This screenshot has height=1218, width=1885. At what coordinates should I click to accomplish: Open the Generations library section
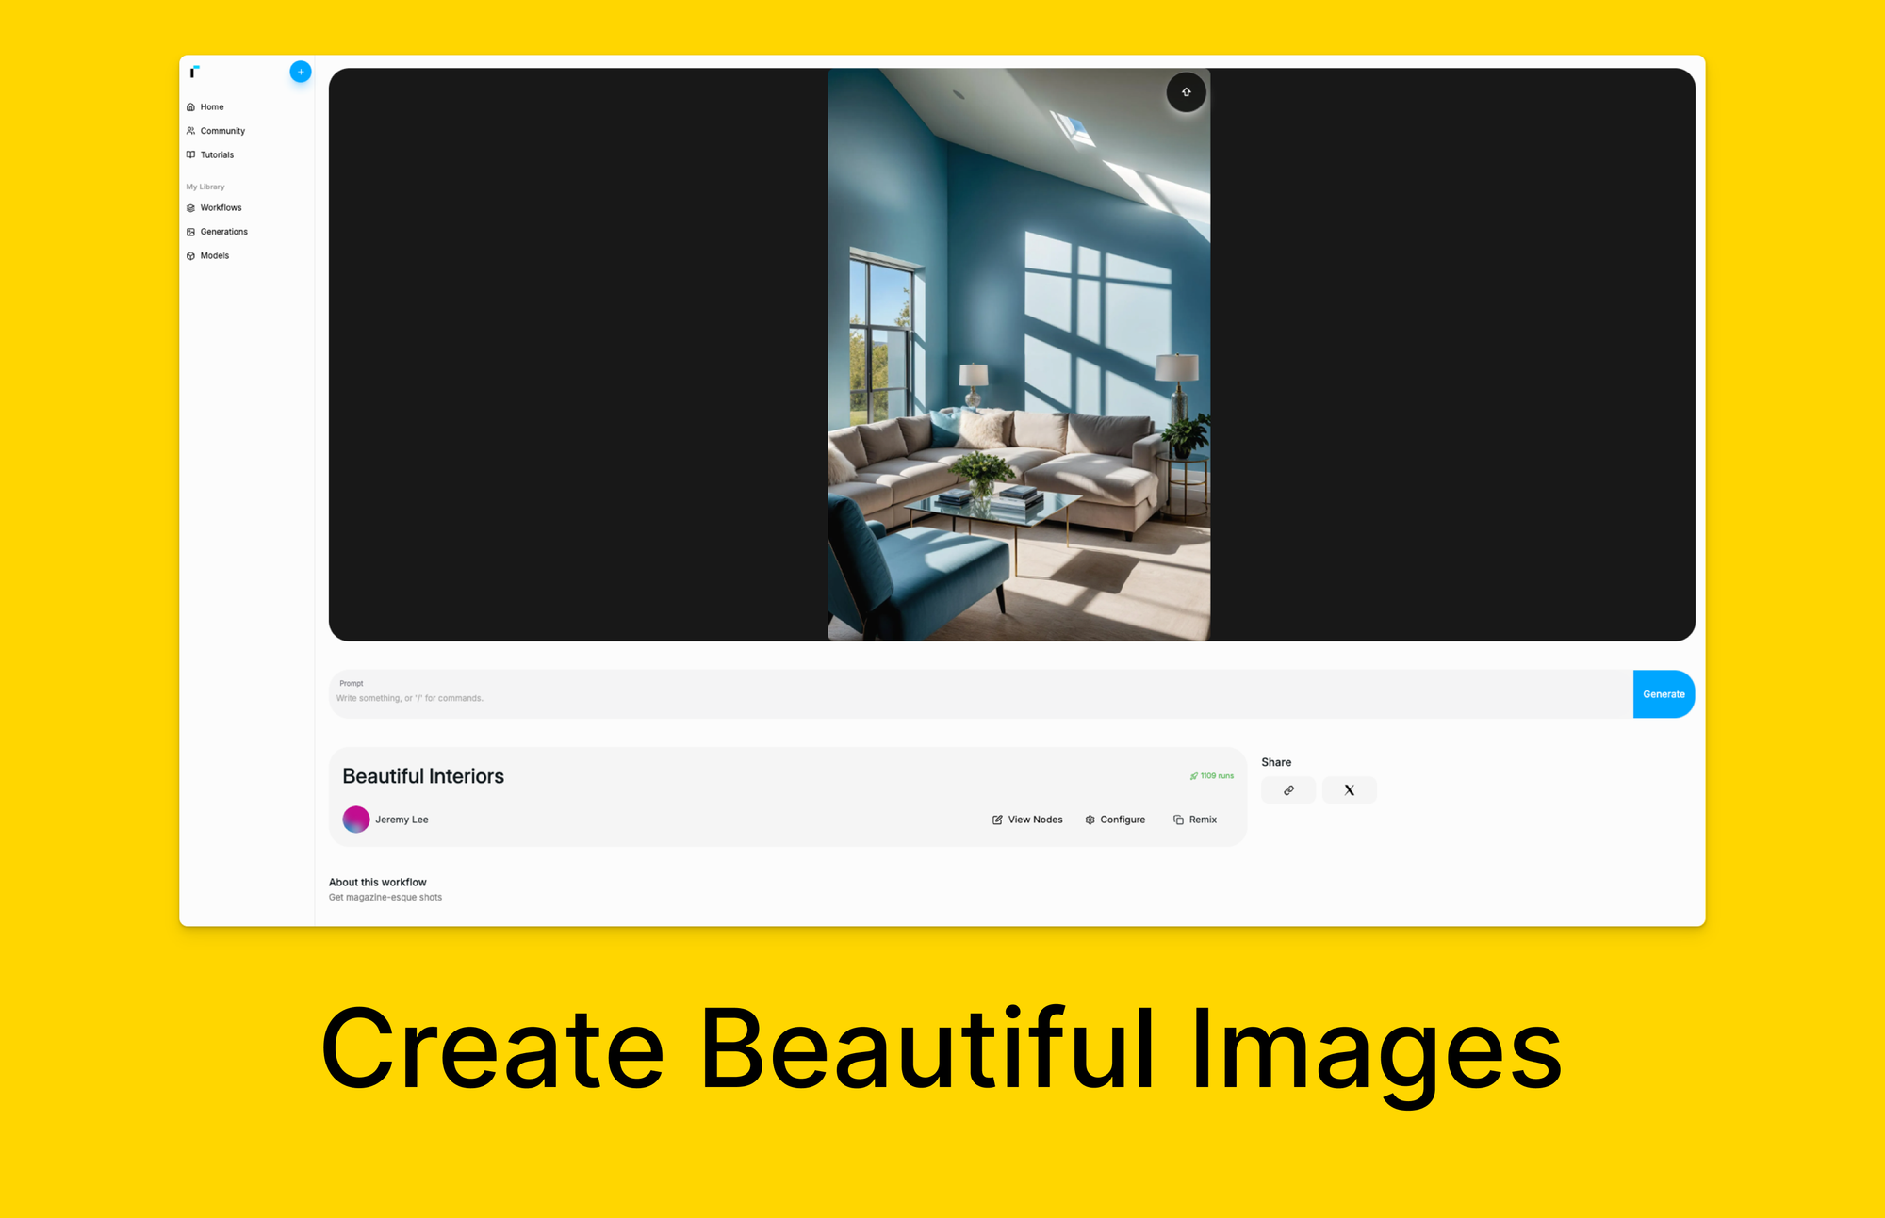point(223,232)
